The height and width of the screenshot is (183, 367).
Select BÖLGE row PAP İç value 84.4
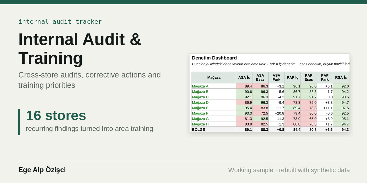(x=293, y=130)
